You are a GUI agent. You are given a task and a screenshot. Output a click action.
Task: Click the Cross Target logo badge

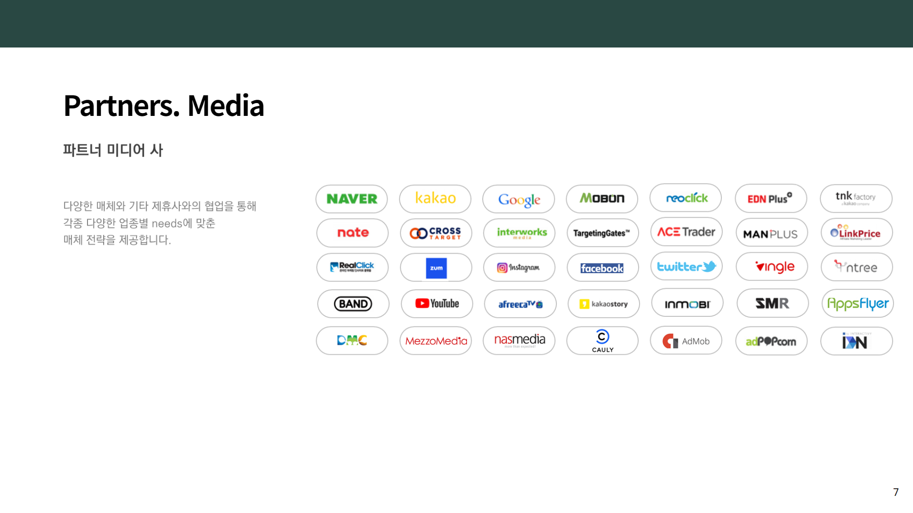(x=436, y=233)
